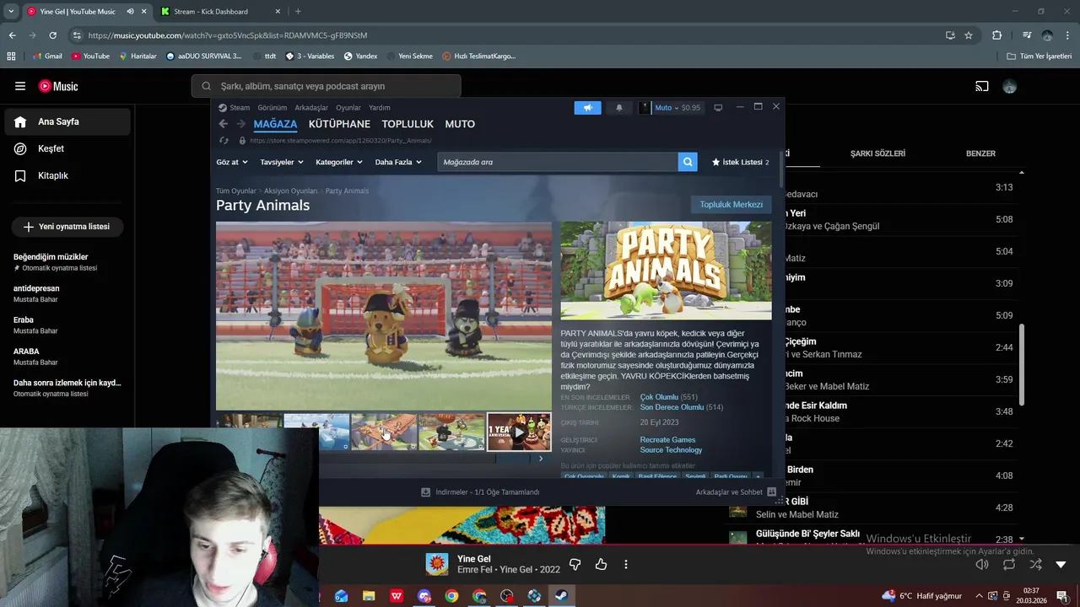The height and width of the screenshot is (607, 1080).
Task: Open ŞARKI SÖZLERİ tab in YouTube Music
Action: [x=877, y=153]
